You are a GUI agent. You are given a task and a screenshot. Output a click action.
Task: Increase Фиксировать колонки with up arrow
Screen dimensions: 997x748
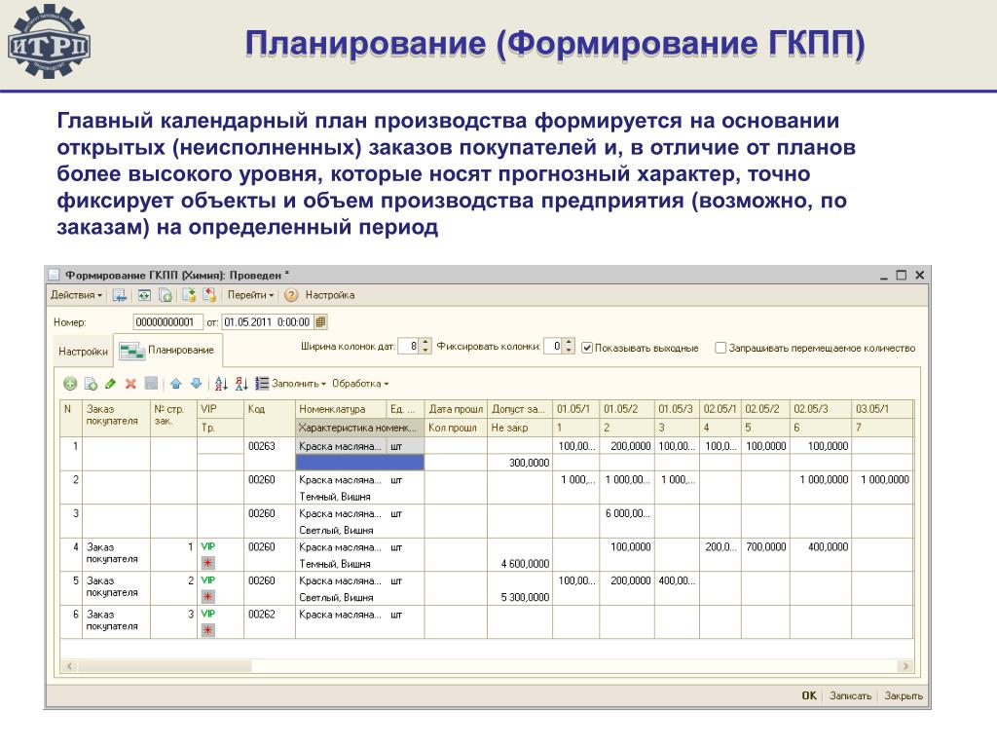(x=569, y=343)
